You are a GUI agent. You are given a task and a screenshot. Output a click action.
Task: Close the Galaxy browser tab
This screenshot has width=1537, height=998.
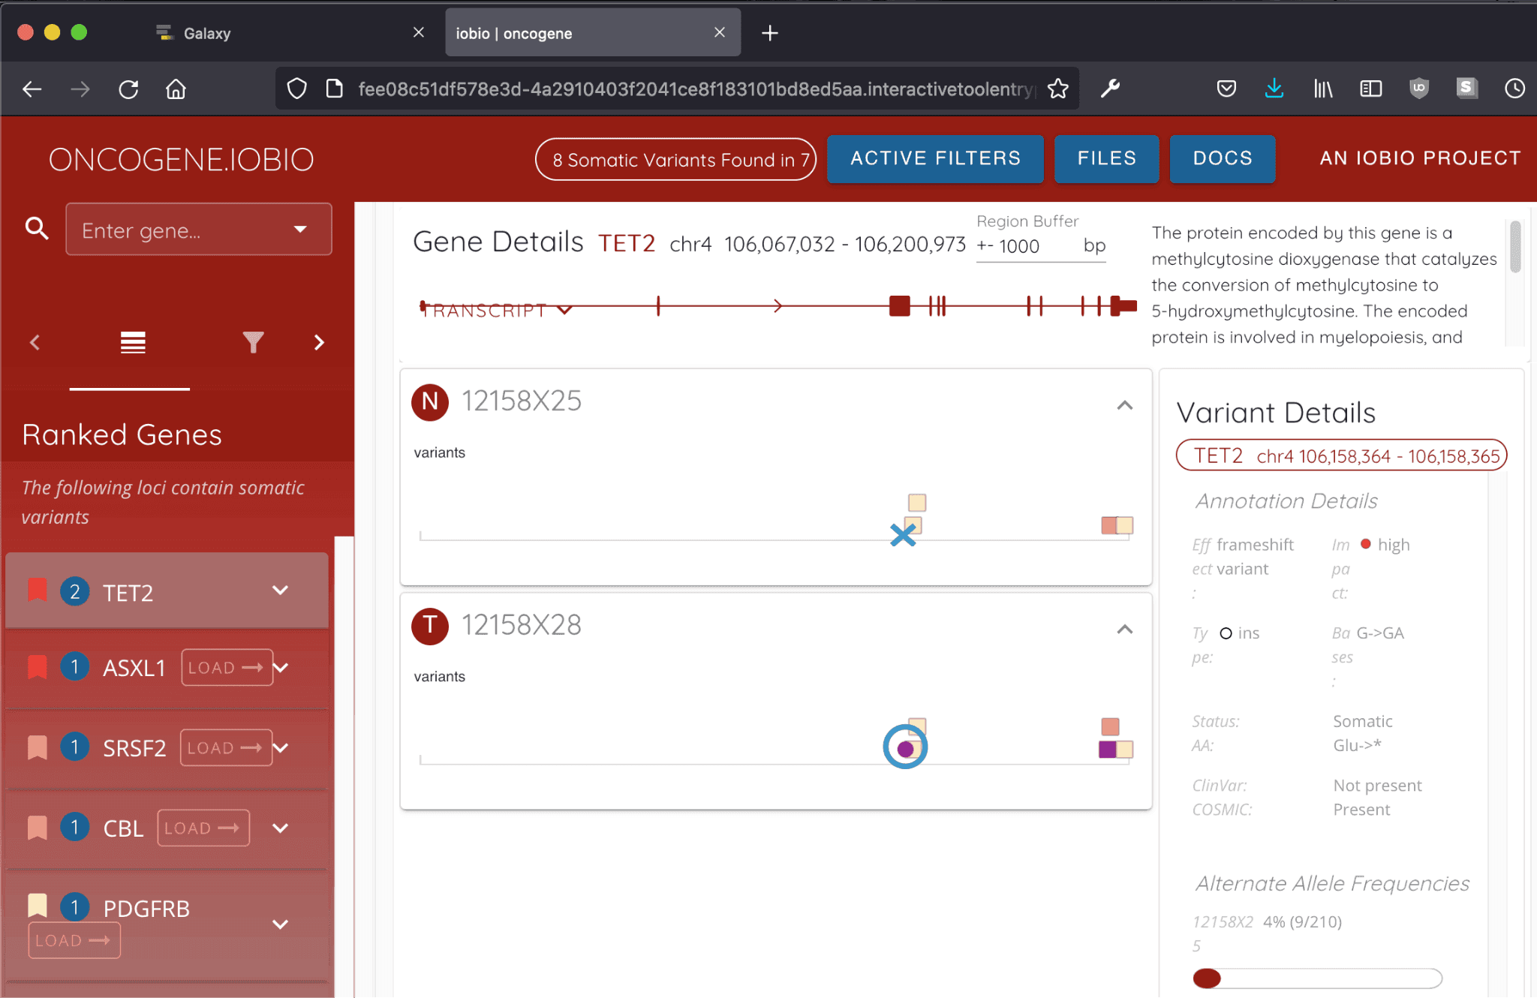click(419, 32)
